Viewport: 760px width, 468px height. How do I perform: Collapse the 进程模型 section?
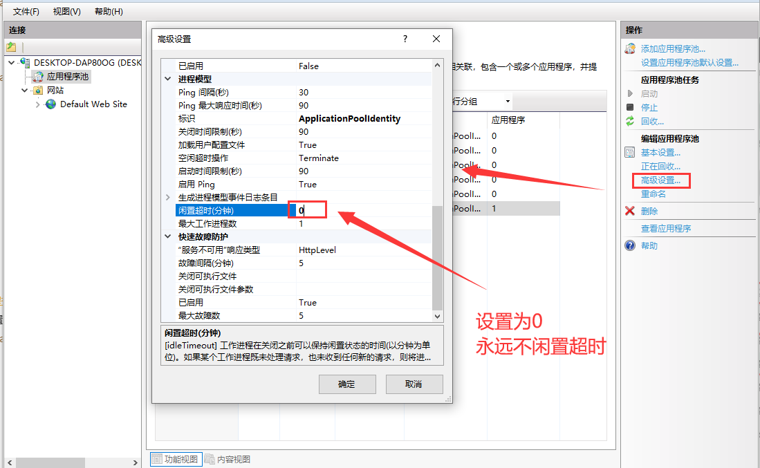pos(168,79)
